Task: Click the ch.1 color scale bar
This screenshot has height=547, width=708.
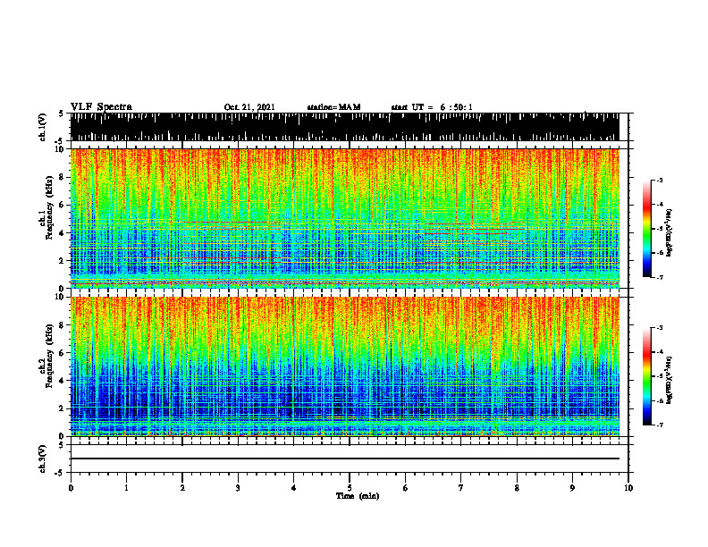Action: (647, 229)
